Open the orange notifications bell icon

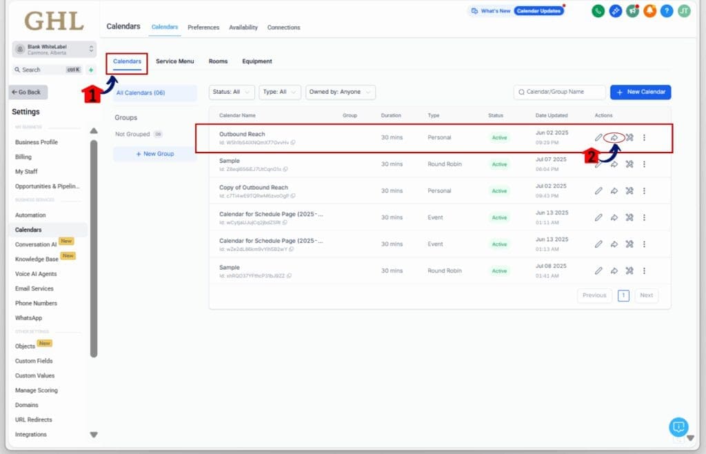point(649,11)
